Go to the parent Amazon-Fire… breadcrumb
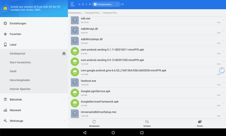226x136 pixels. (93, 13)
